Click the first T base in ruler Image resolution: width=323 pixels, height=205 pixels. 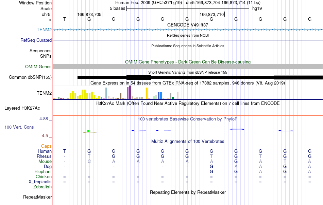click(x=65, y=19)
